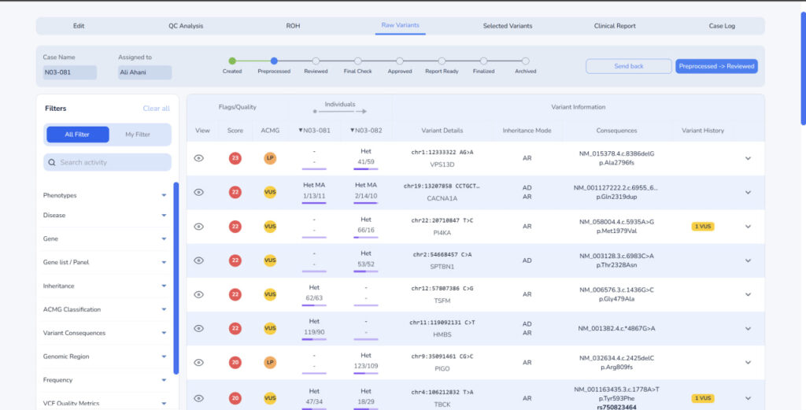Toggle eye icon in SPTBN1 row
The image size is (806, 410).
click(199, 260)
